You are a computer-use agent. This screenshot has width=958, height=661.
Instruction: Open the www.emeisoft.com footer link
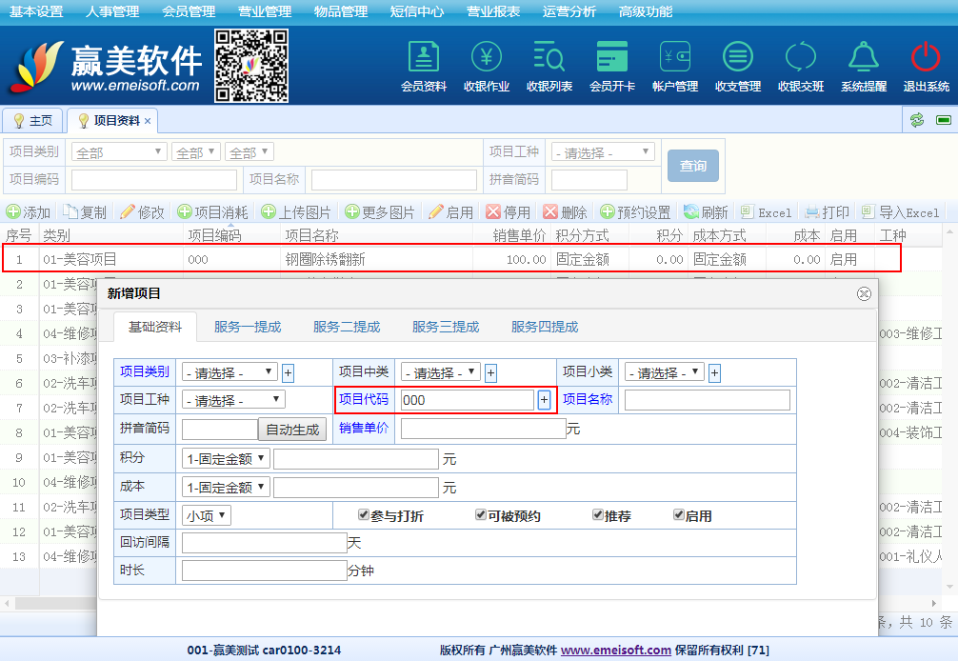615,651
